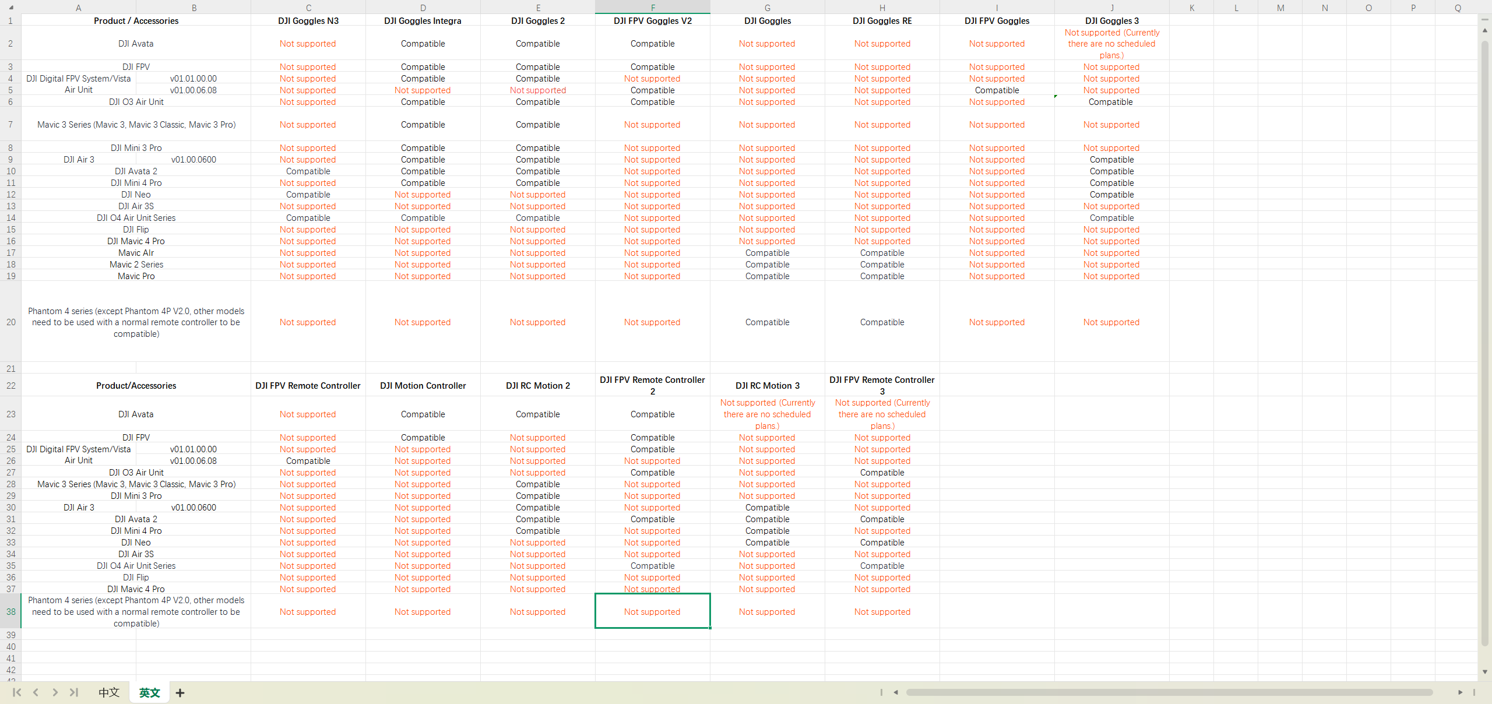Click the vertical scrollbar up arrow
The width and height of the screenshot is (1492, 704).
[1485, 30]
